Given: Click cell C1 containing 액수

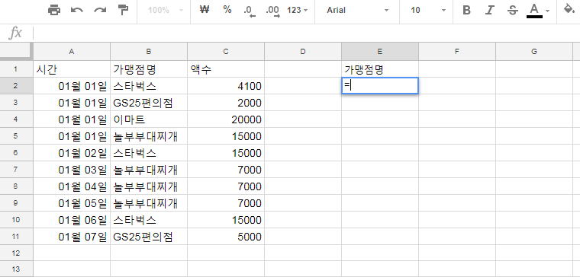Looking at the screenshot, I should tap(226, 69).
